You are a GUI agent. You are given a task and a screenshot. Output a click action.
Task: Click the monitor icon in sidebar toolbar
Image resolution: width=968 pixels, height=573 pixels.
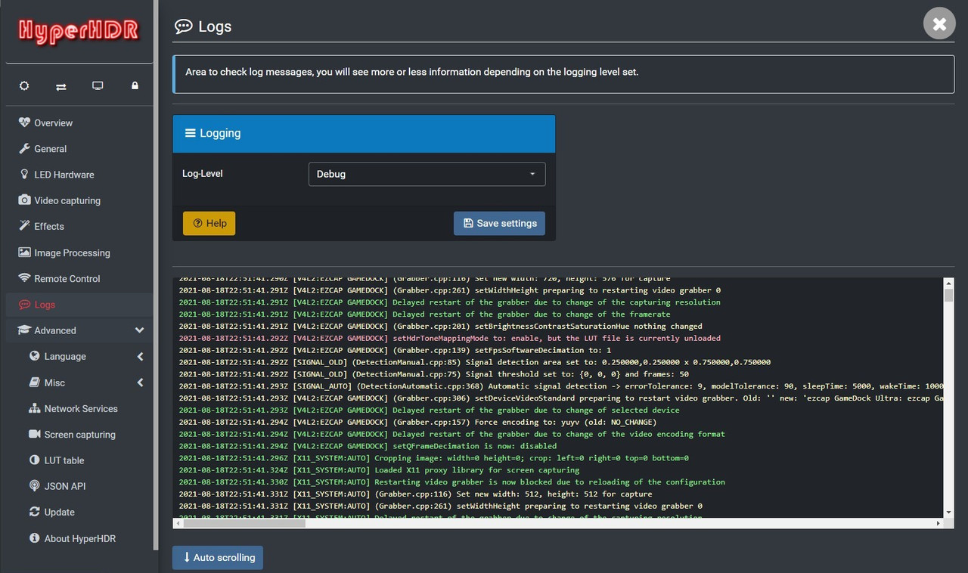98,86
